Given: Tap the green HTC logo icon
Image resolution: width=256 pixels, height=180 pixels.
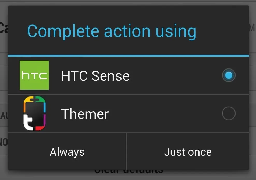Looking at the screenshot, I should click(x=34, y=75).
